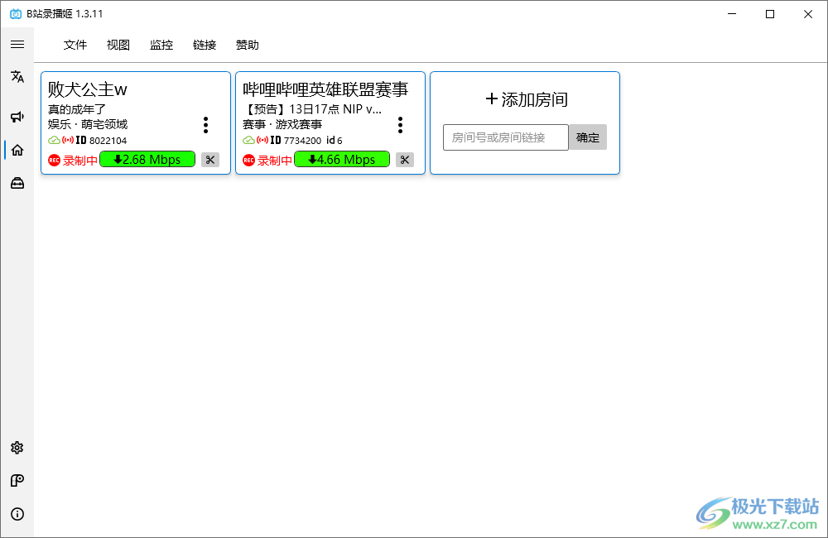Focus the 房间号或房间链接 input field
828x538 pixels.
[x=506, y=137]
